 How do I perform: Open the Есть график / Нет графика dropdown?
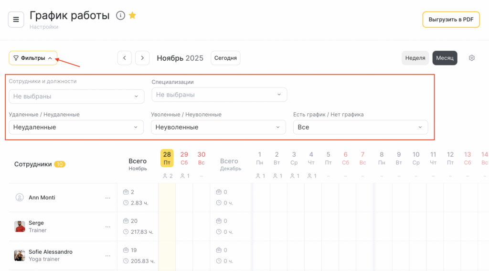[361, 127]
